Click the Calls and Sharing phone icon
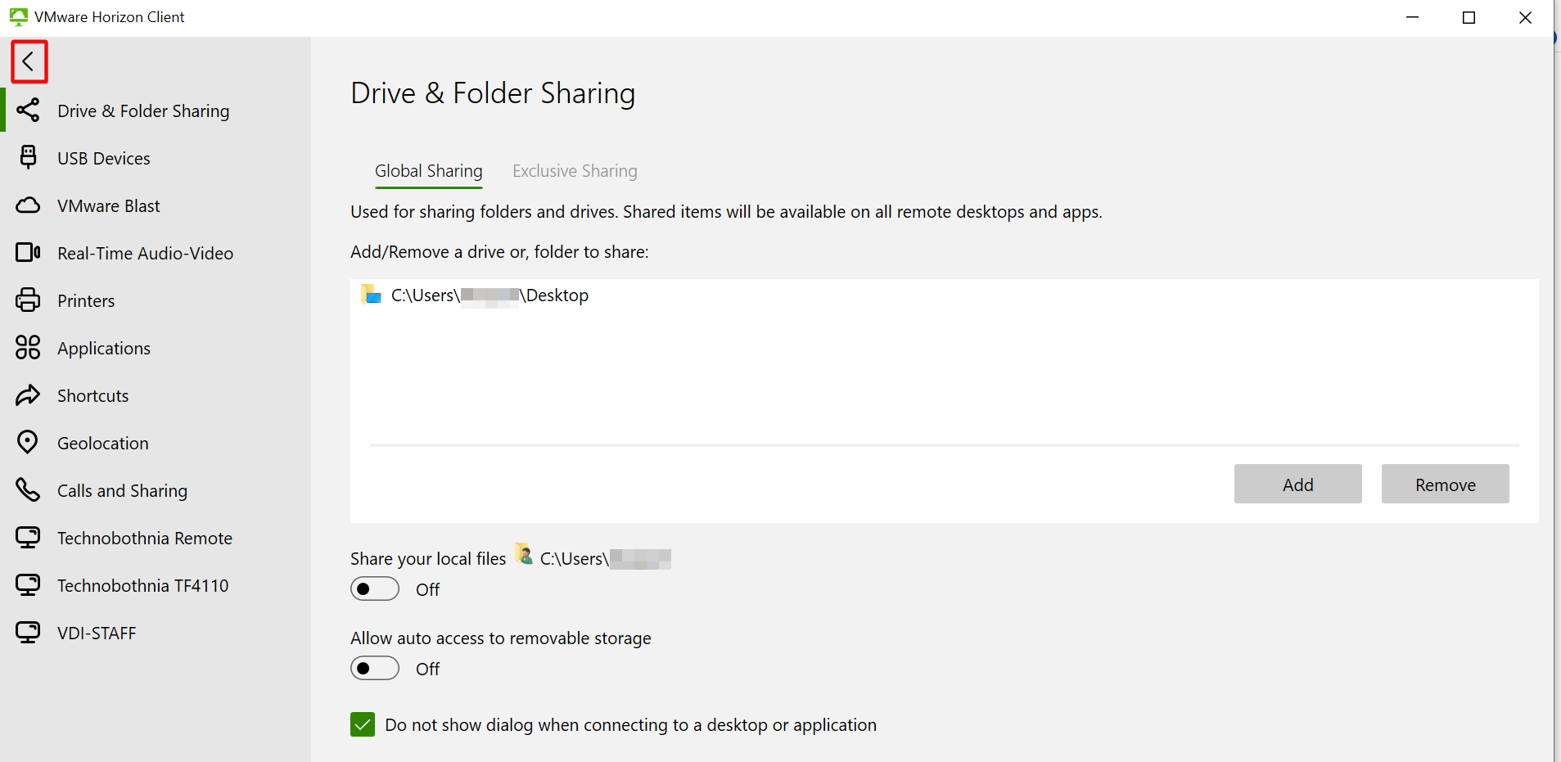 [28, 489]
